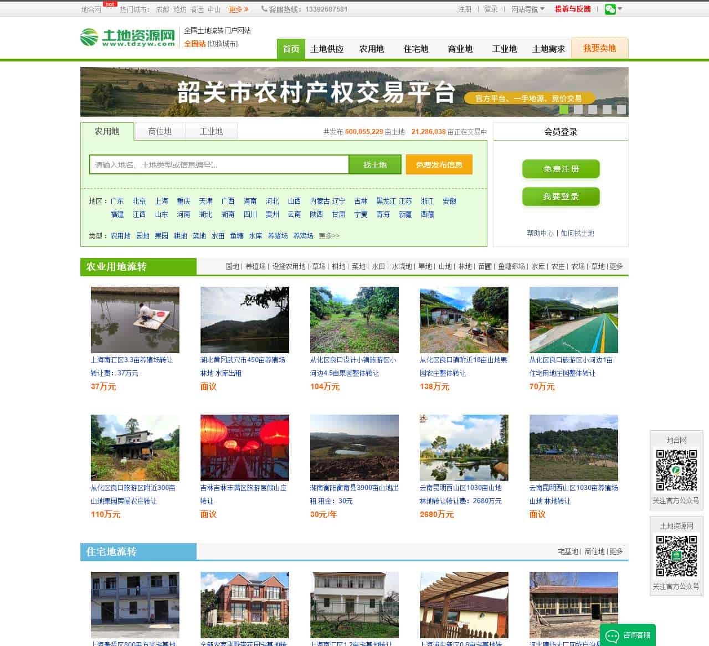The image size is (709, 646).
Task: Choose land type 果园
Action: (x=161, y=236)
